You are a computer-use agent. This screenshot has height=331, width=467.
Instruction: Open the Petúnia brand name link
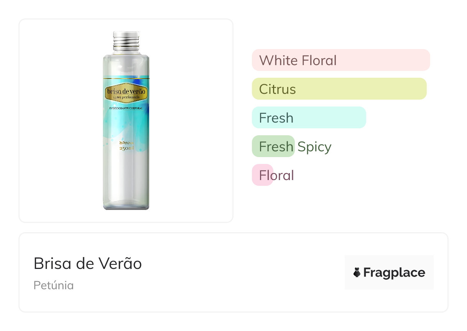tap(53, 285)
